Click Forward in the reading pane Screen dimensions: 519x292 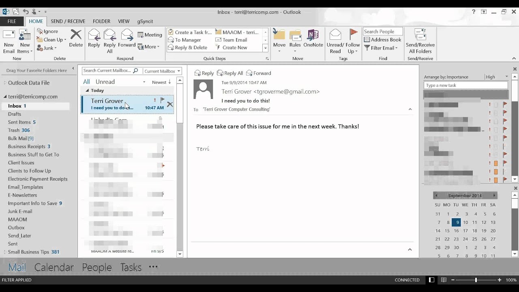coord(259,73)
